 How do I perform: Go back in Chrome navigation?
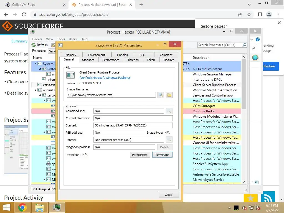(6, 14)
